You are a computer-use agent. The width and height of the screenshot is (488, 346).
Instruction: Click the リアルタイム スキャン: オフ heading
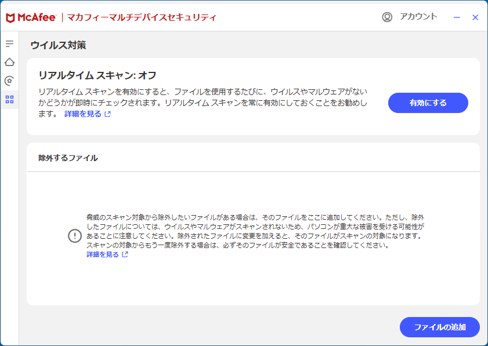point(97,75)
